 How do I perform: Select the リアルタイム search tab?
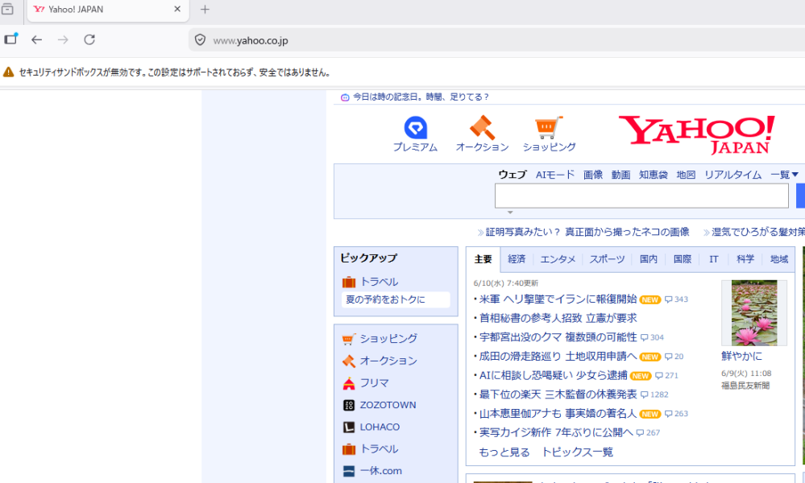click(732, 175)
